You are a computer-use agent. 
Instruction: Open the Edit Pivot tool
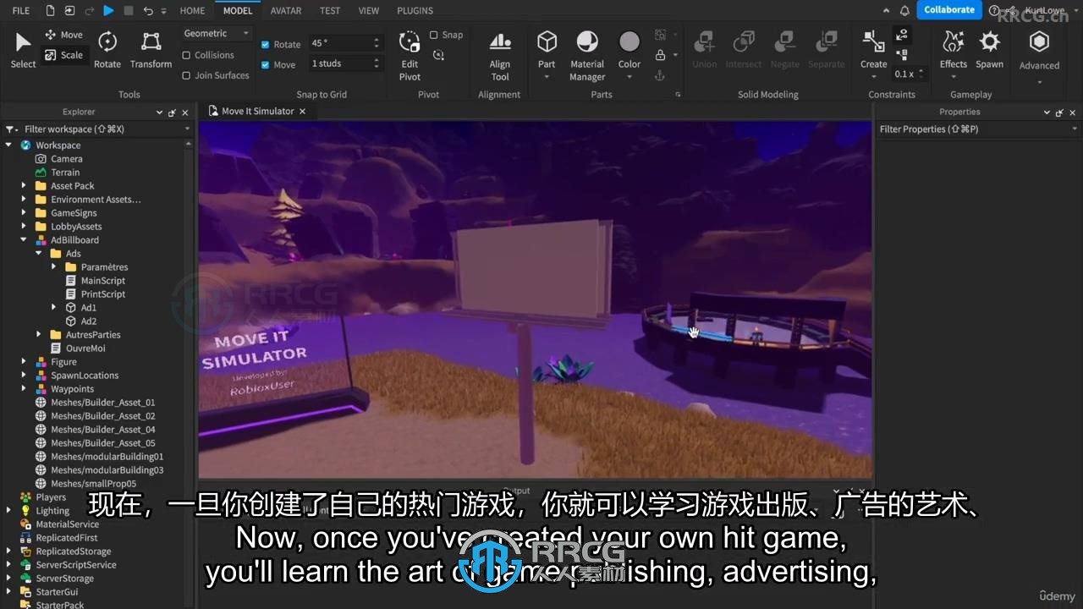[x=410, y=56]
